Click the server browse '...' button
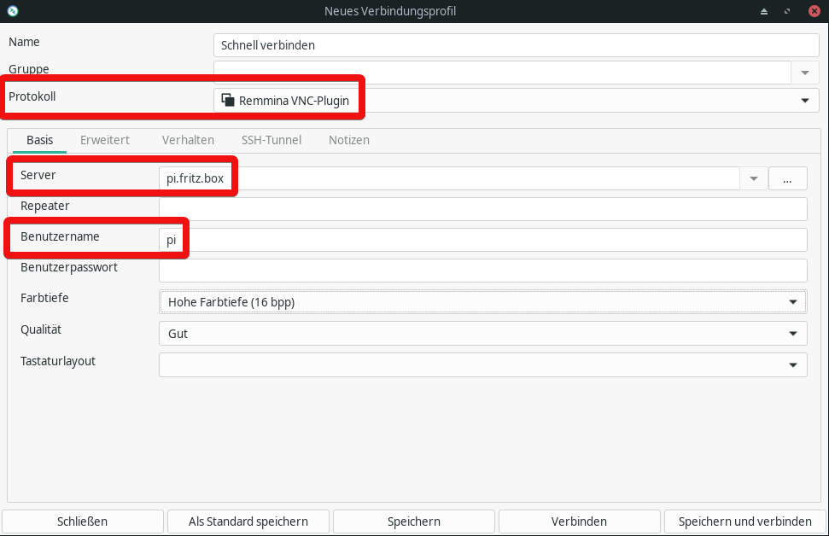The width and height of the screenshot is (829, 536). (x=788, y=178)
